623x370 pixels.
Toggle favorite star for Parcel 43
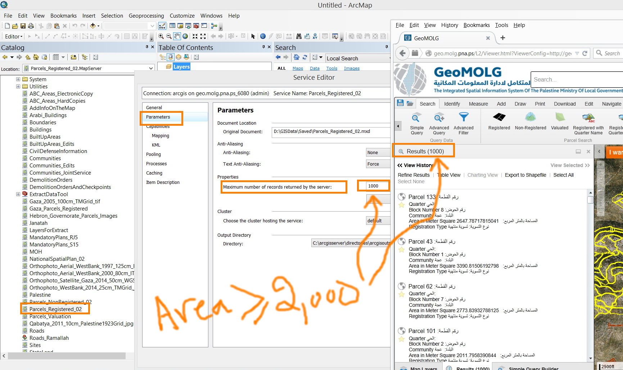[x=402, y=250]
